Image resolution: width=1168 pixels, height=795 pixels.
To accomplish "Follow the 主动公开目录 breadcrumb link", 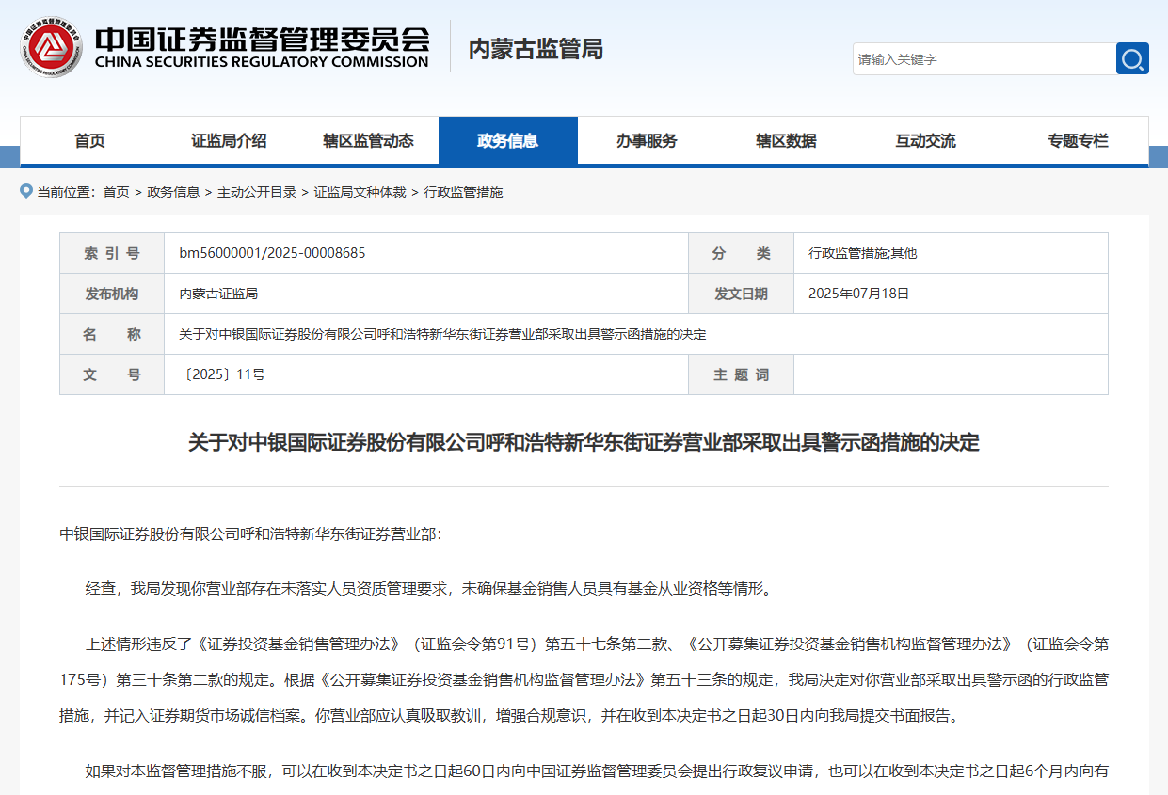I will click(257, 192).
